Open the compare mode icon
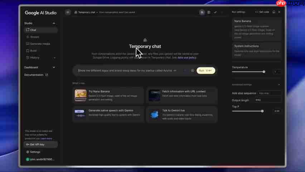Screen dimensions: 305x172 (x=209, y=12)
